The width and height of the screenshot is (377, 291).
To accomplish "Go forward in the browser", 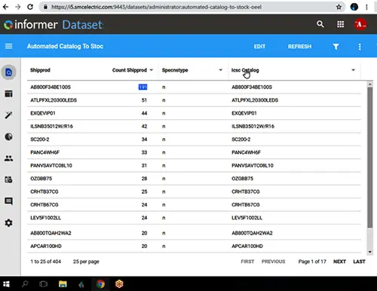I will 17,7.
